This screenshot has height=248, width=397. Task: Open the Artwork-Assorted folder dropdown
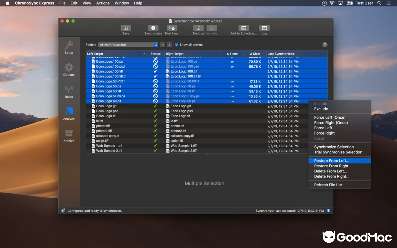(x=128, y=44)
